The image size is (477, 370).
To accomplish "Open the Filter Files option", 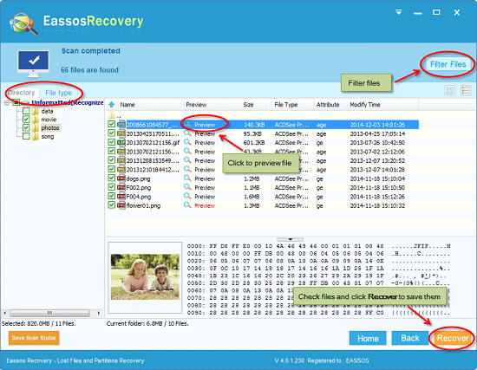I will click(x=448, y=64).
